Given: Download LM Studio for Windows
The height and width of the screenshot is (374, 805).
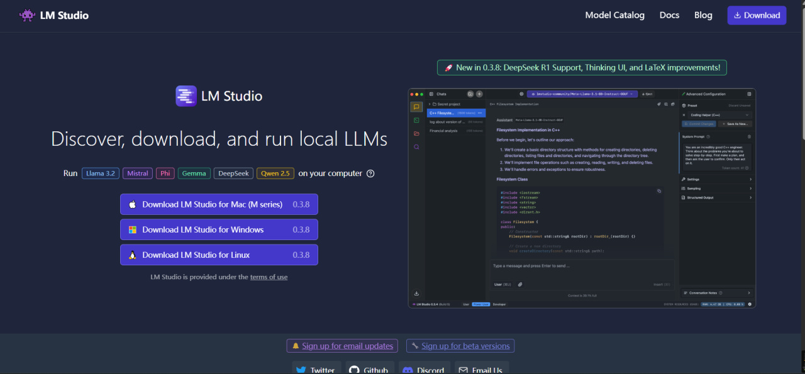Looking at the screenshot, I should (x=219, y=229).
